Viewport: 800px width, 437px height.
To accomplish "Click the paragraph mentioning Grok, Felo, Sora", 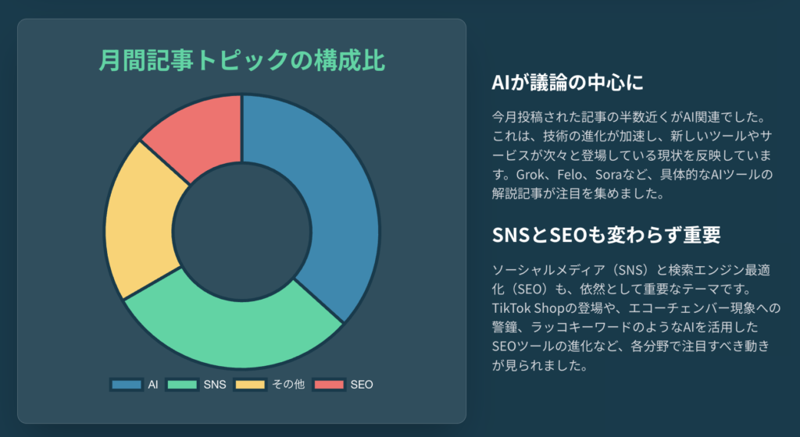I will tap(632, 155).
